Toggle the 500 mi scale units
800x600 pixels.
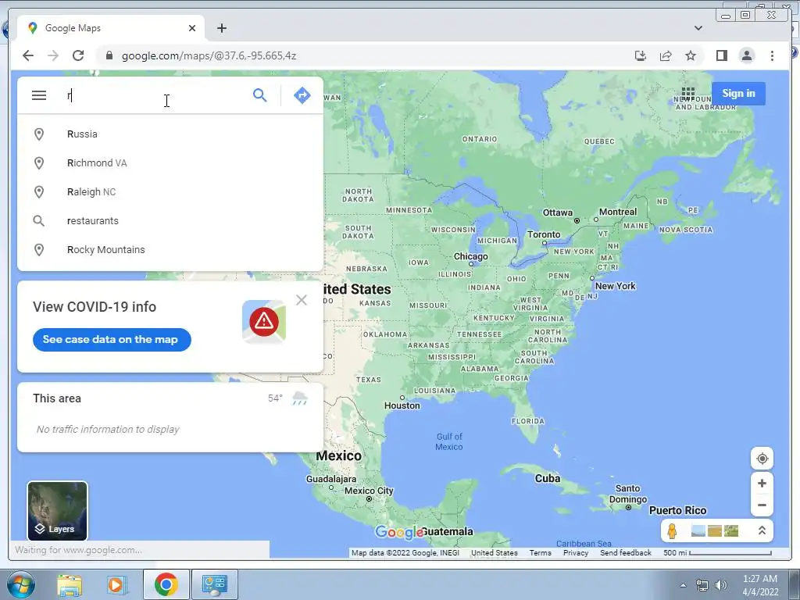717,553
